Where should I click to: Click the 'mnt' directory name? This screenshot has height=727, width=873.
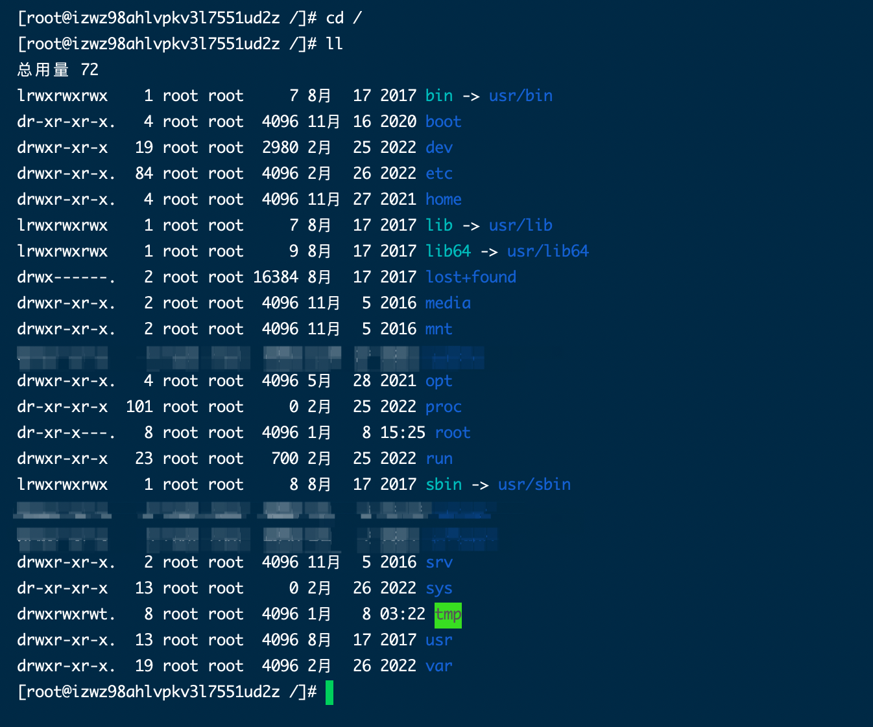(439, 329)
